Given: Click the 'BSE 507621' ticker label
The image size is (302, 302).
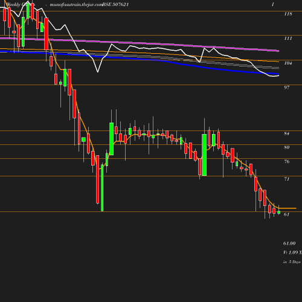Looking at the screenshot, I should point(115,4).
